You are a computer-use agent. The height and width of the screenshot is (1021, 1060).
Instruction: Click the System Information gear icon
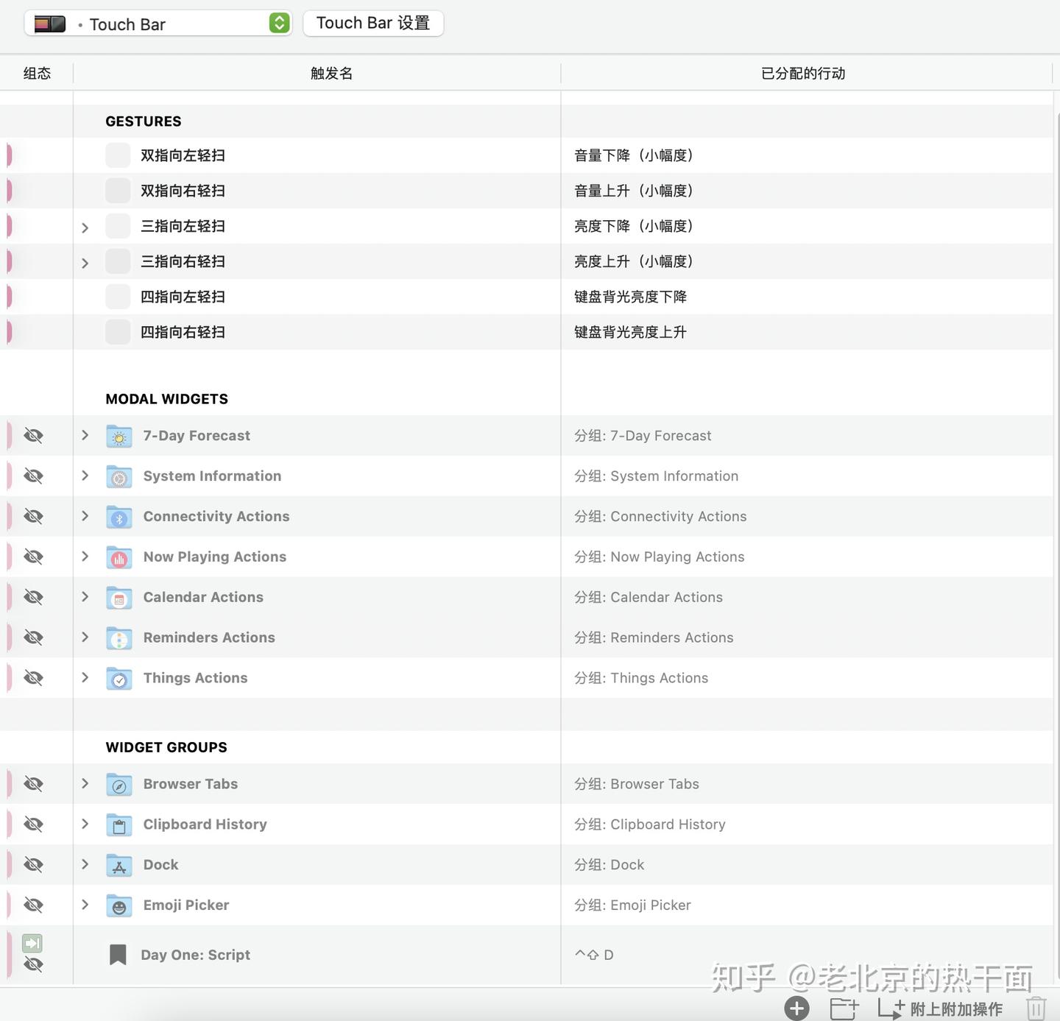point(119,476)
